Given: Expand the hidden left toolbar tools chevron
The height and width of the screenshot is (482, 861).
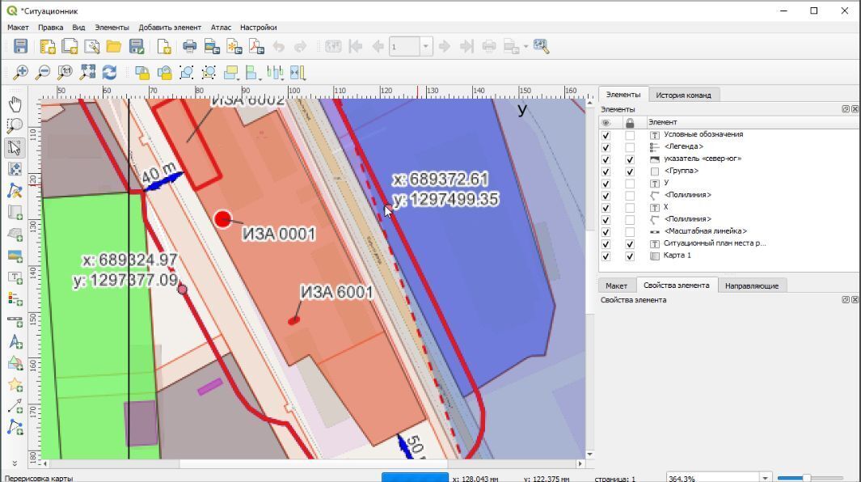Looking at the screenshot, I should point(14,464).
